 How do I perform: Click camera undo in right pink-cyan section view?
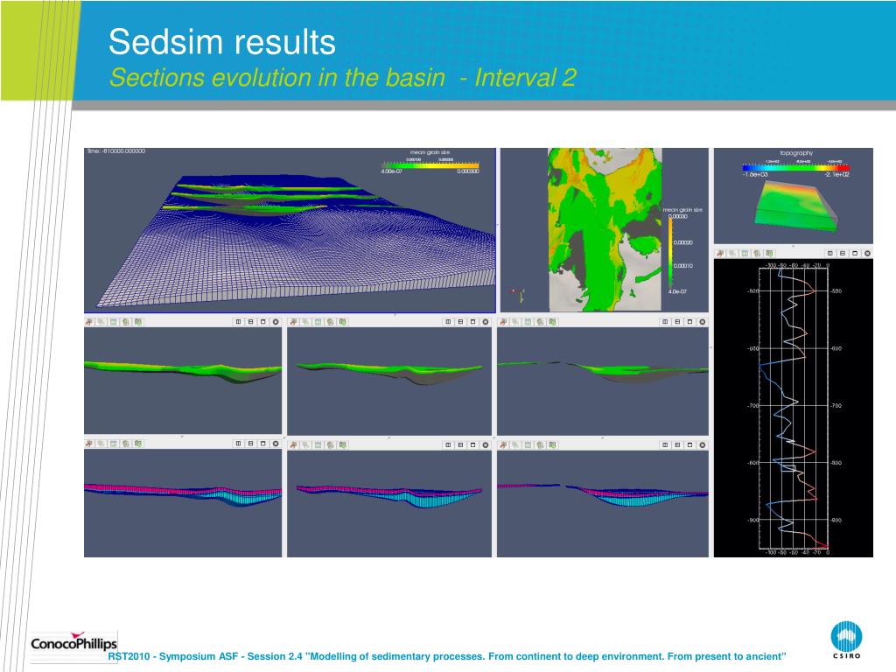(x=503, y=444)
